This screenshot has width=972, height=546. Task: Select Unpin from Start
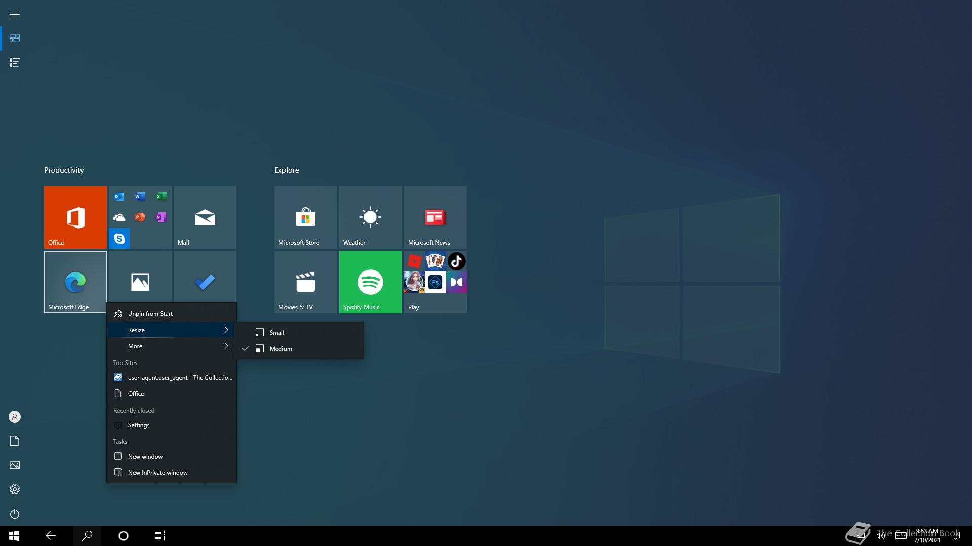(x=172, y=314)
